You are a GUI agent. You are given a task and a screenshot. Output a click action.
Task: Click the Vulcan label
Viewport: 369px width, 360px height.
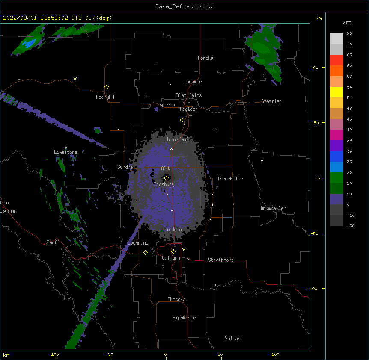click(x=232, y=339)
